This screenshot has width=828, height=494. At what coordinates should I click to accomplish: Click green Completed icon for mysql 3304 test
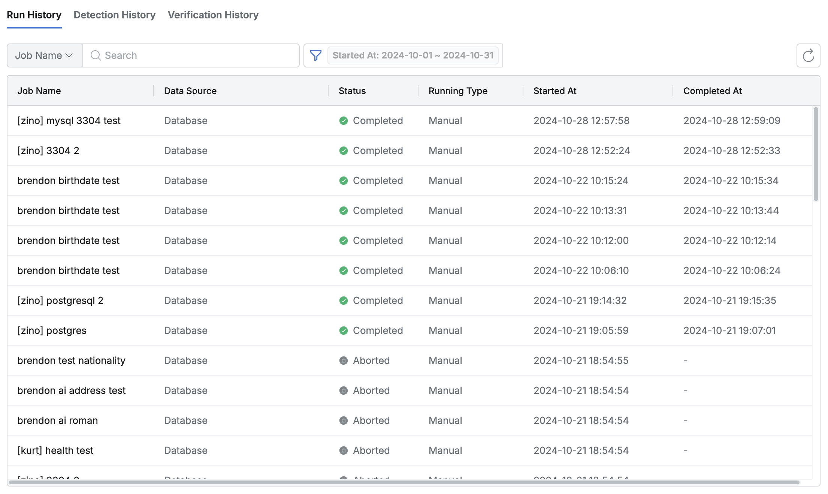[x=343, y=121]
